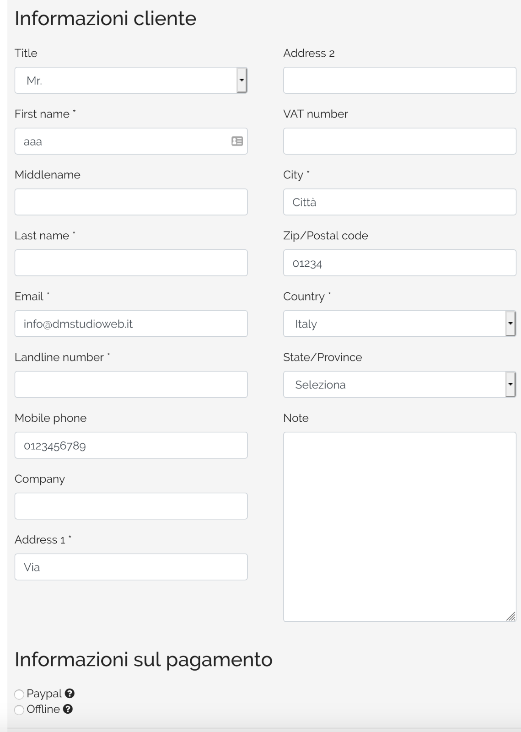Click the Paypal help question-mark icon
The image size is (521, 732).
pos(70,694)
